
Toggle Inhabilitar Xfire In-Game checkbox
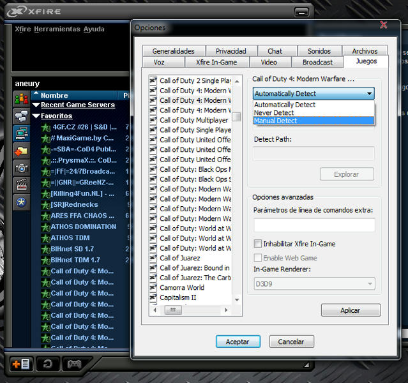(x=257, y=244)
